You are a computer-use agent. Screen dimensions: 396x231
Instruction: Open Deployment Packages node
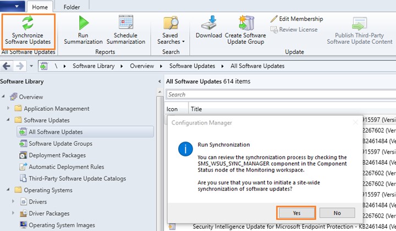pos(57,155)
